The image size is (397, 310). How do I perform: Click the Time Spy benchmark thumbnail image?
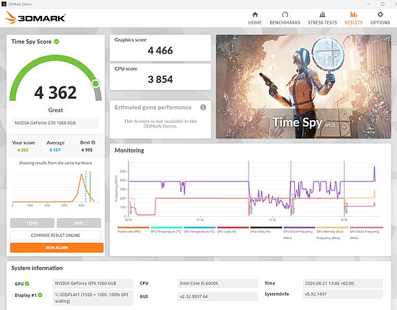tap(304, 86)
